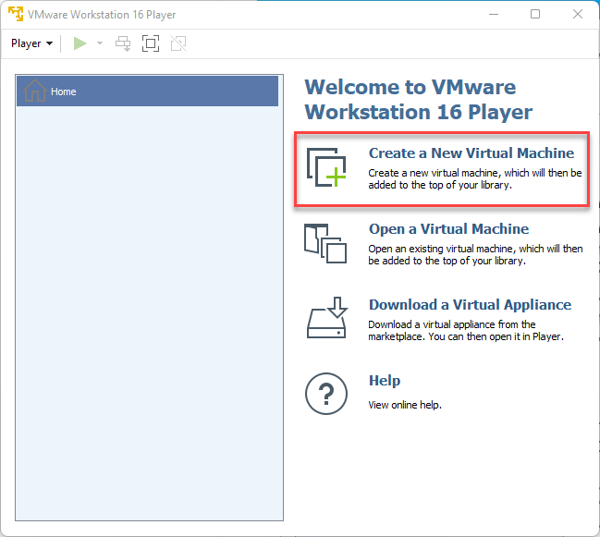Click the Download a Virtual Appliance disk icon
Viewport: 600px width, 537px height.
coord(325,319)
